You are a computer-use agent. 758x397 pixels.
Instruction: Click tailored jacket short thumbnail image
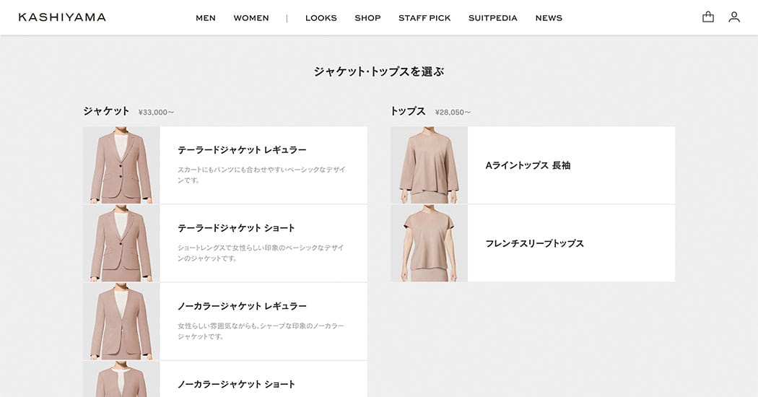121,243
